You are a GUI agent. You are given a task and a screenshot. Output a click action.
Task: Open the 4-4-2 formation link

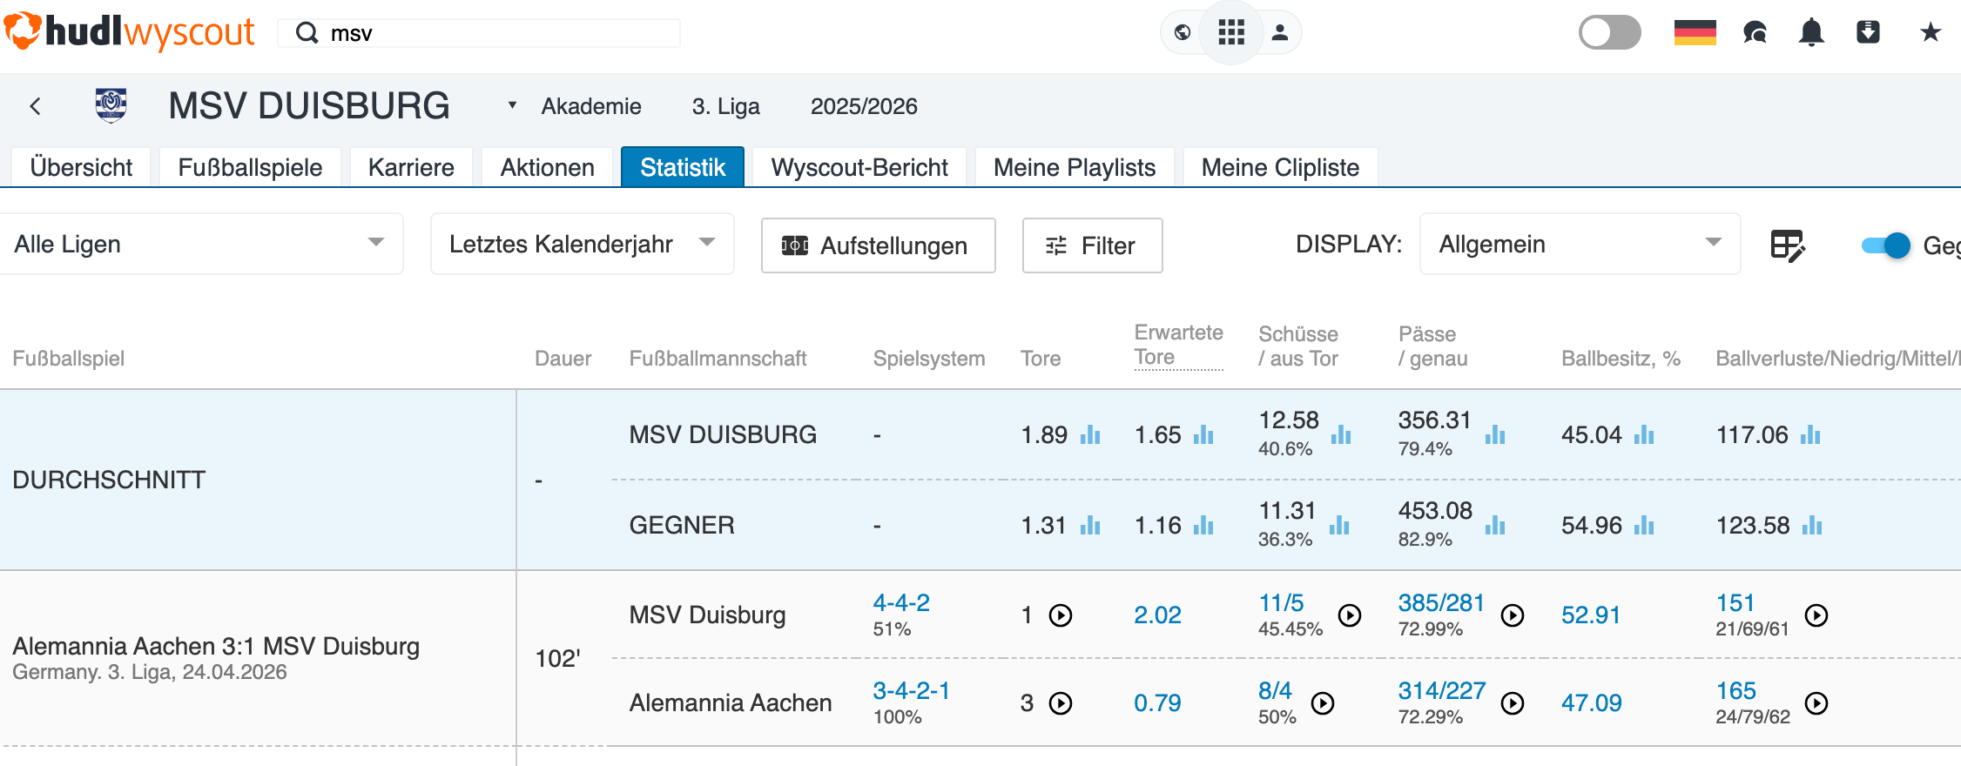point(901,602)
